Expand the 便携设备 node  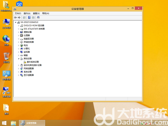tap(19, 32)
